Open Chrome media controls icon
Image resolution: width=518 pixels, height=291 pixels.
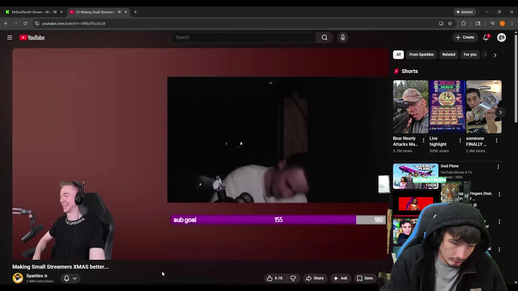[x=493, y=23]
